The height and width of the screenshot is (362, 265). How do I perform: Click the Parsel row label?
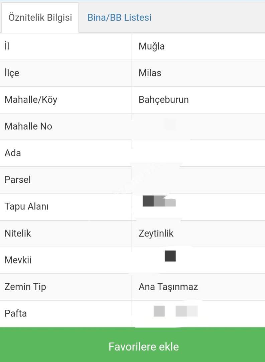pos(18,180)
